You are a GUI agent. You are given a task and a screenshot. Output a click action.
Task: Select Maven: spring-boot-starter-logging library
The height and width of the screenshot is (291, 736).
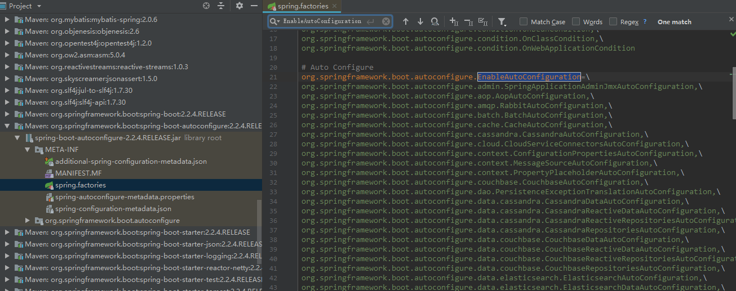143,256
